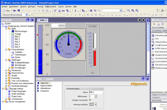
Task: Select the Meldeanzeige tool icon
Action: [153, 68]
